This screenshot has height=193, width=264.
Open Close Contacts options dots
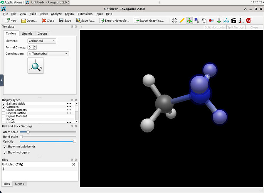coord(69,110)
